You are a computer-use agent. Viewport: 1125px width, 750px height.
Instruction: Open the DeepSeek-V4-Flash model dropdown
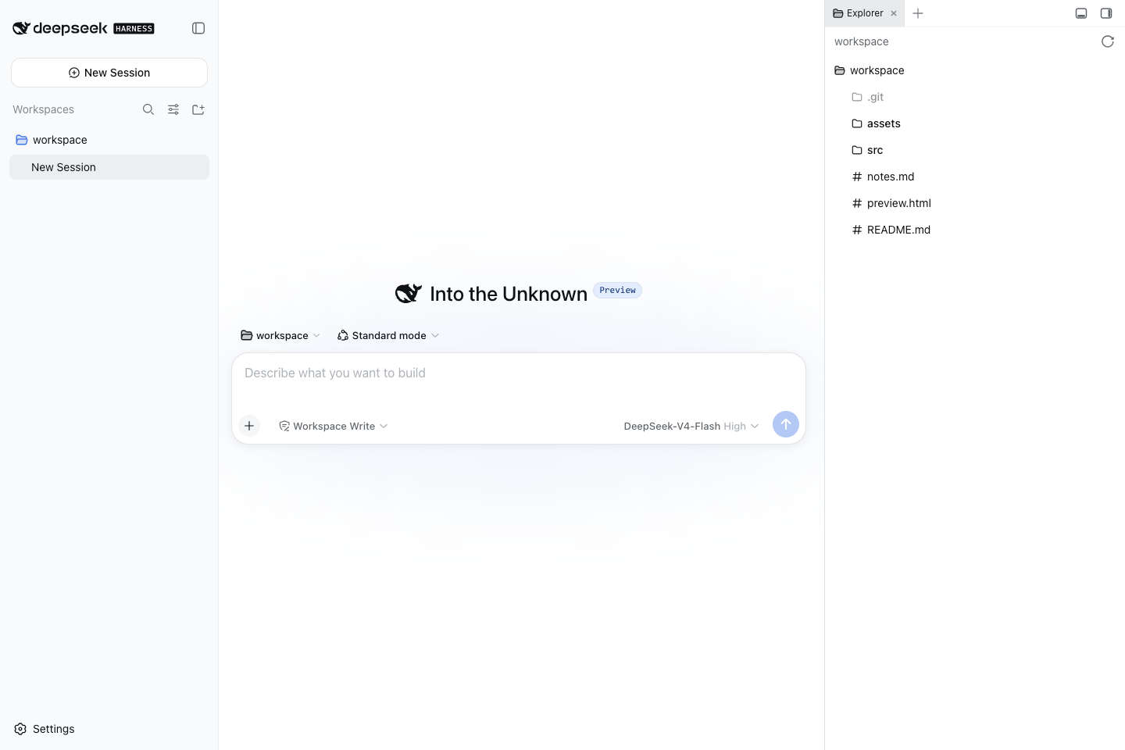click(691, 426)
